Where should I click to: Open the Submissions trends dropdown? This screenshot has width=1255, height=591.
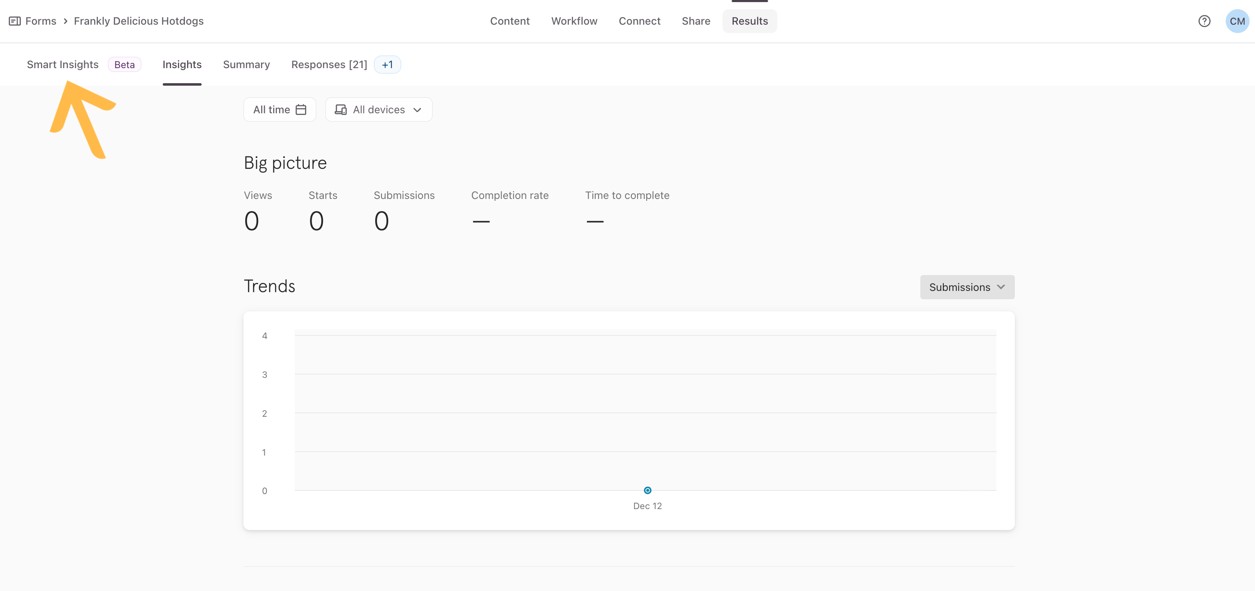[967, 287]
